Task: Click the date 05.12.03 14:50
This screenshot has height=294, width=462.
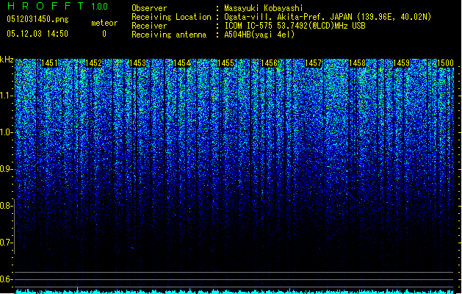Action: [x=37, y=34]
